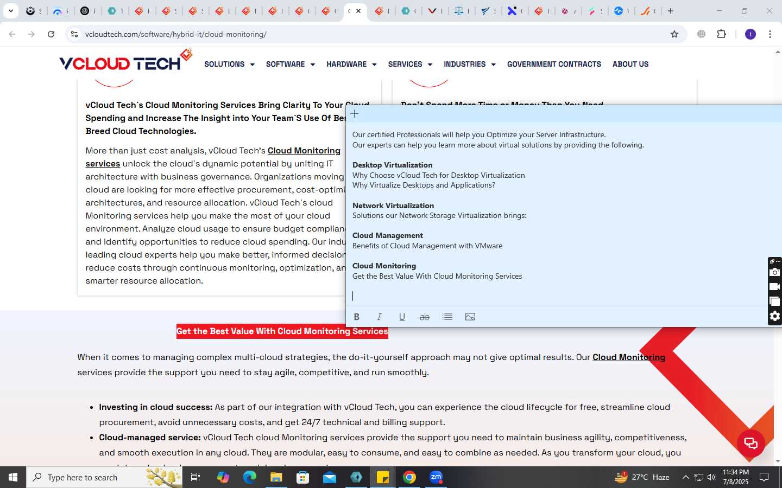
Task: Click 'Benefits of Cloud Management with VMware' line
Action: pyautogui.click(x=427, y=246)
